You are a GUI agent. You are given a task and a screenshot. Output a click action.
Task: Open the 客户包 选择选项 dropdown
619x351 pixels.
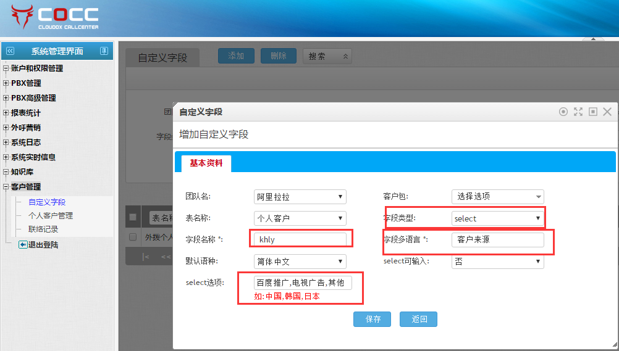tap(497, 197)
